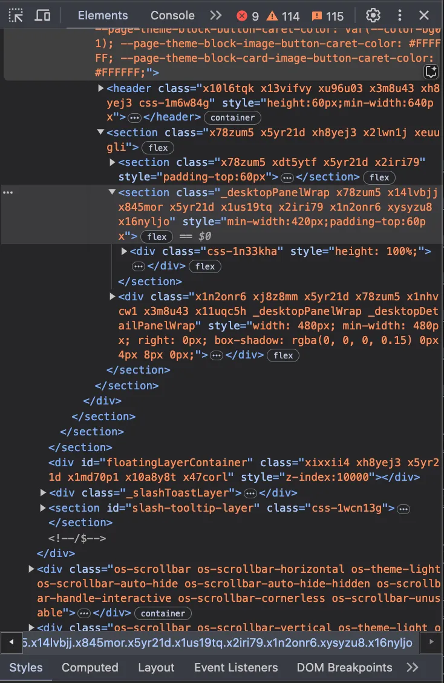
Task: Expand the header element tree node
Action: pos(101,88)
